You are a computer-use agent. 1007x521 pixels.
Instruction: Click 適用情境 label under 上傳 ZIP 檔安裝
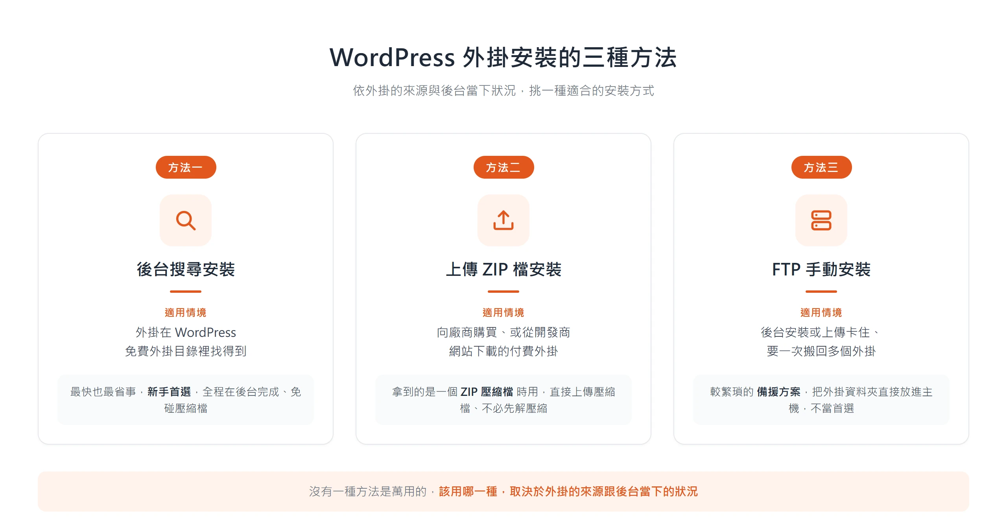click(x=503, y=312)
